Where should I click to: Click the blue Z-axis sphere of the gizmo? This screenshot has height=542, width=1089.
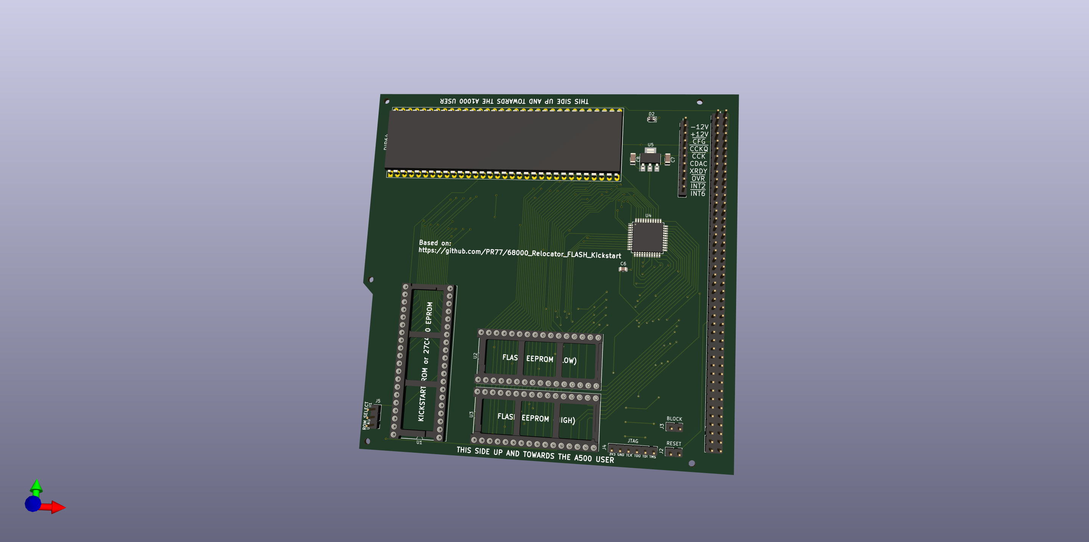pos(33,503)
